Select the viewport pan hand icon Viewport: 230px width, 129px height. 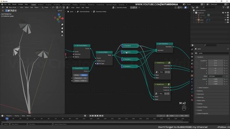(x=62, y=28)
